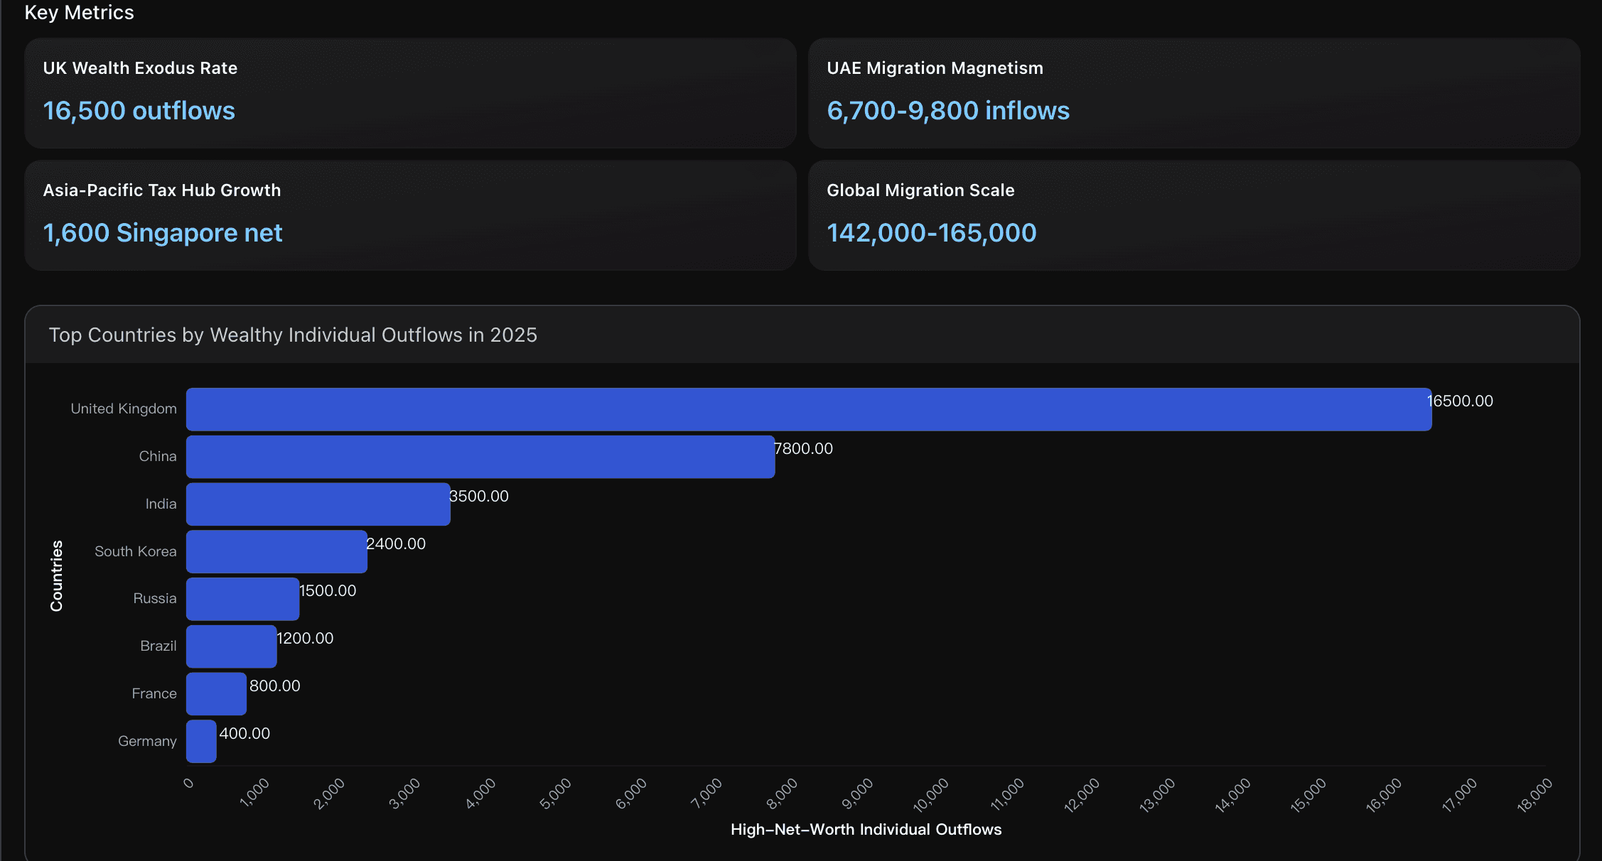Click the 142,000-165,000 value text

coord(931,233)
